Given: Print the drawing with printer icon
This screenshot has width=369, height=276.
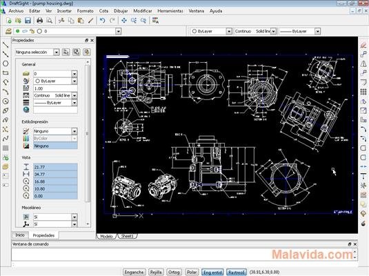Looking at the screenshot, I should point(39,21).
